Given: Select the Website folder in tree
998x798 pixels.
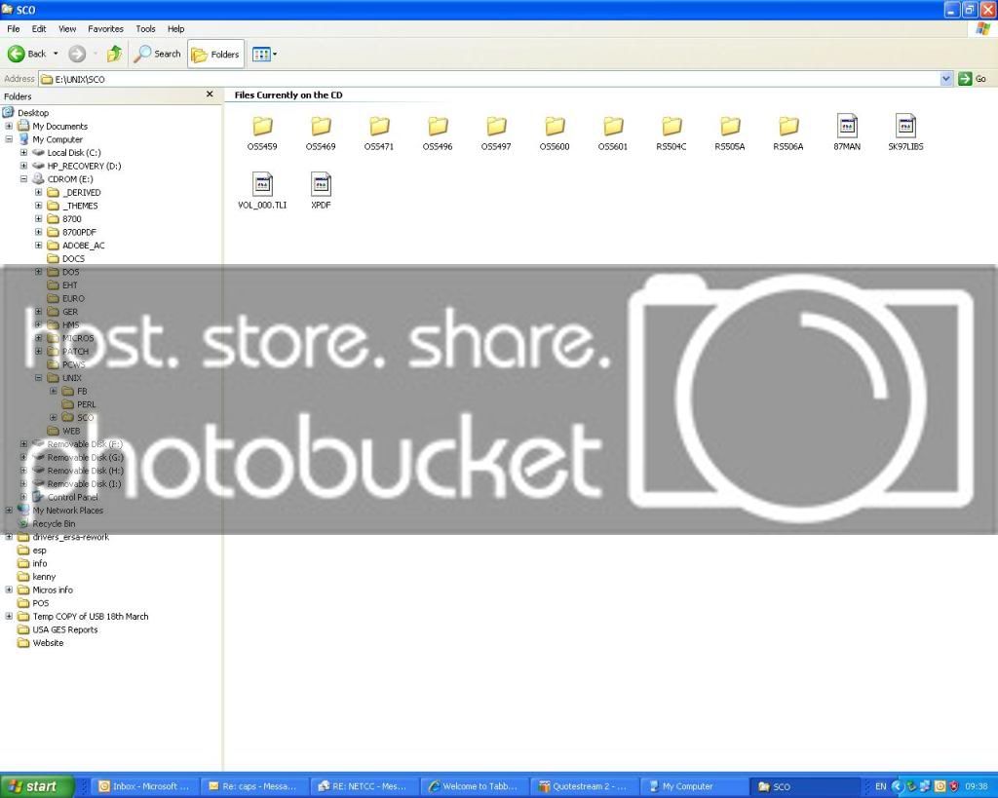Looking at the screenshot, I should click(48, 643).
